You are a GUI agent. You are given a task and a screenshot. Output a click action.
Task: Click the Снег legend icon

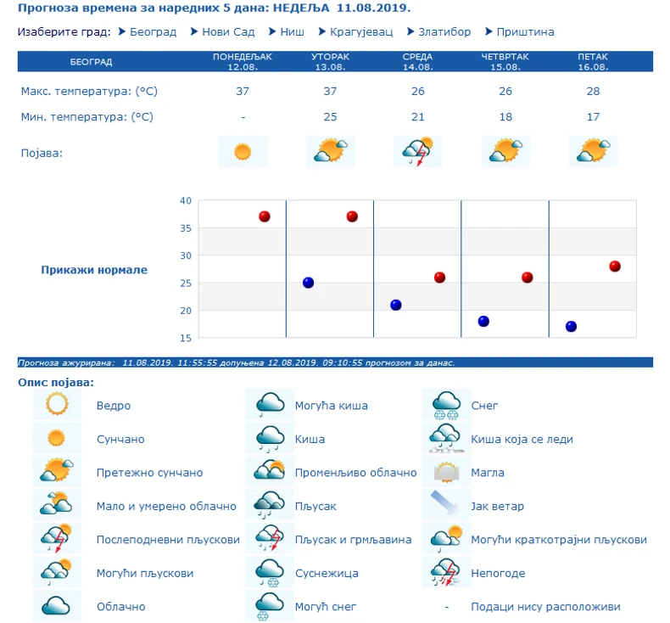pyautogui.click(x=446, y=405)
